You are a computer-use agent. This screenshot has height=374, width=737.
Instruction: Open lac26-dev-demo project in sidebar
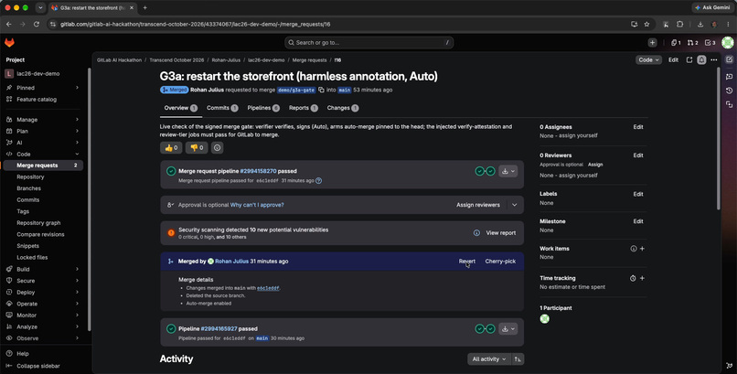[38, 74]
